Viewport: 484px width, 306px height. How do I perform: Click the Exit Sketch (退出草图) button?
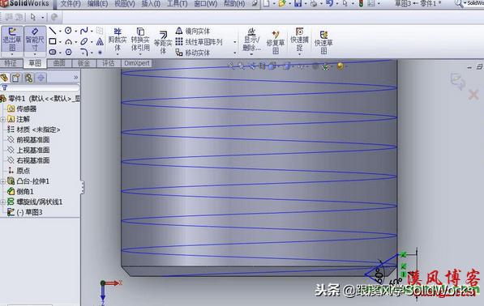tap(12, 39)
